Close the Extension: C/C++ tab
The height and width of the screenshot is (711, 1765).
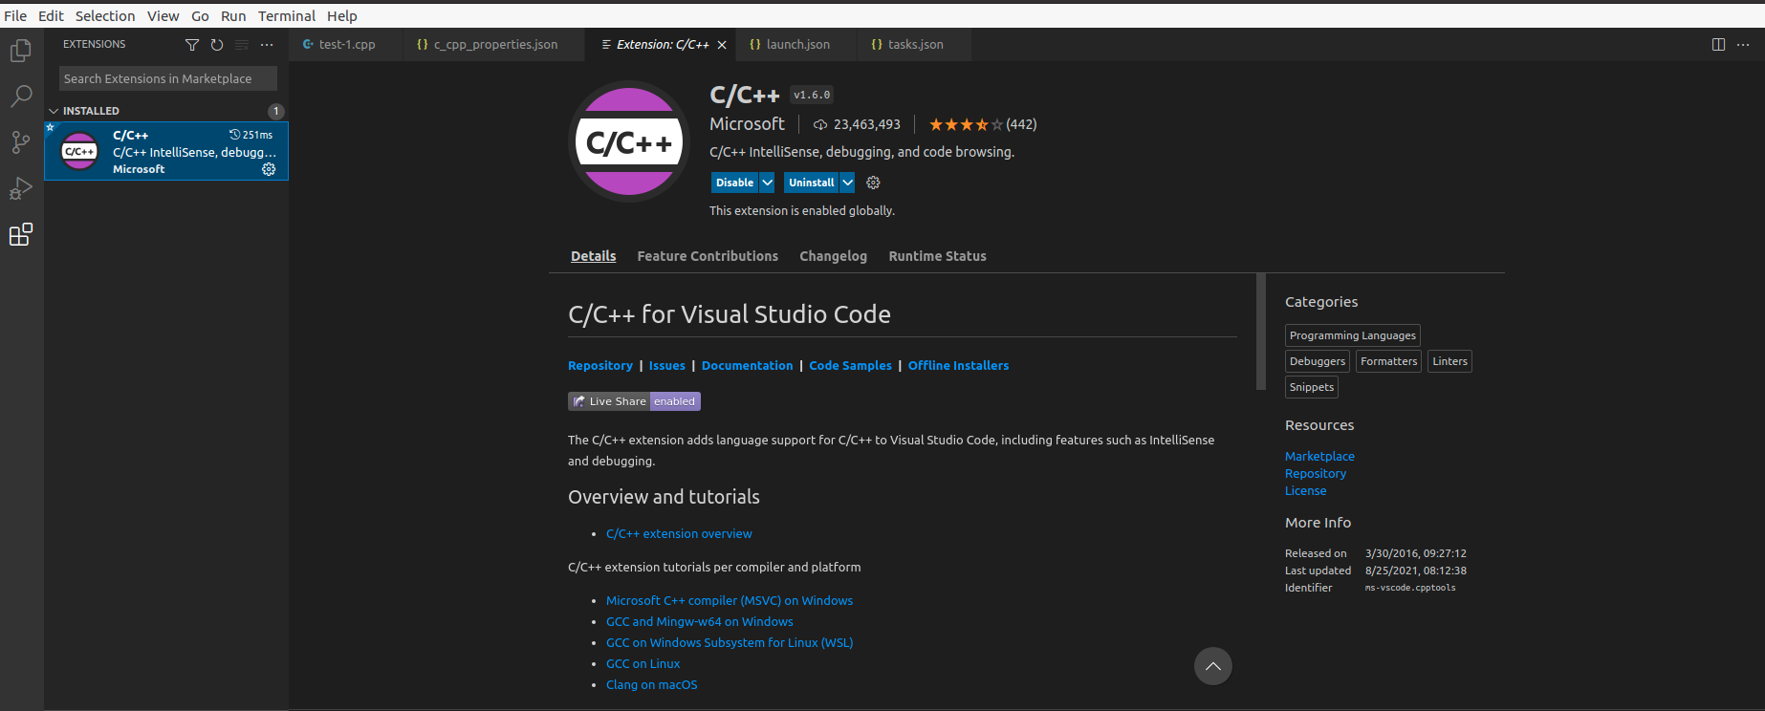(x=722, y=45)
